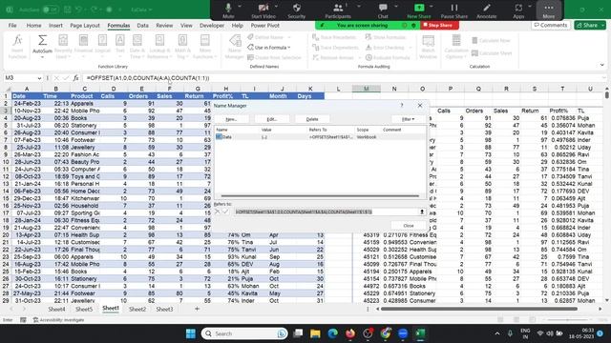Click the horizontal scrollbar in Name Manager list
The image size is (611, 343).
pos(320,196)
